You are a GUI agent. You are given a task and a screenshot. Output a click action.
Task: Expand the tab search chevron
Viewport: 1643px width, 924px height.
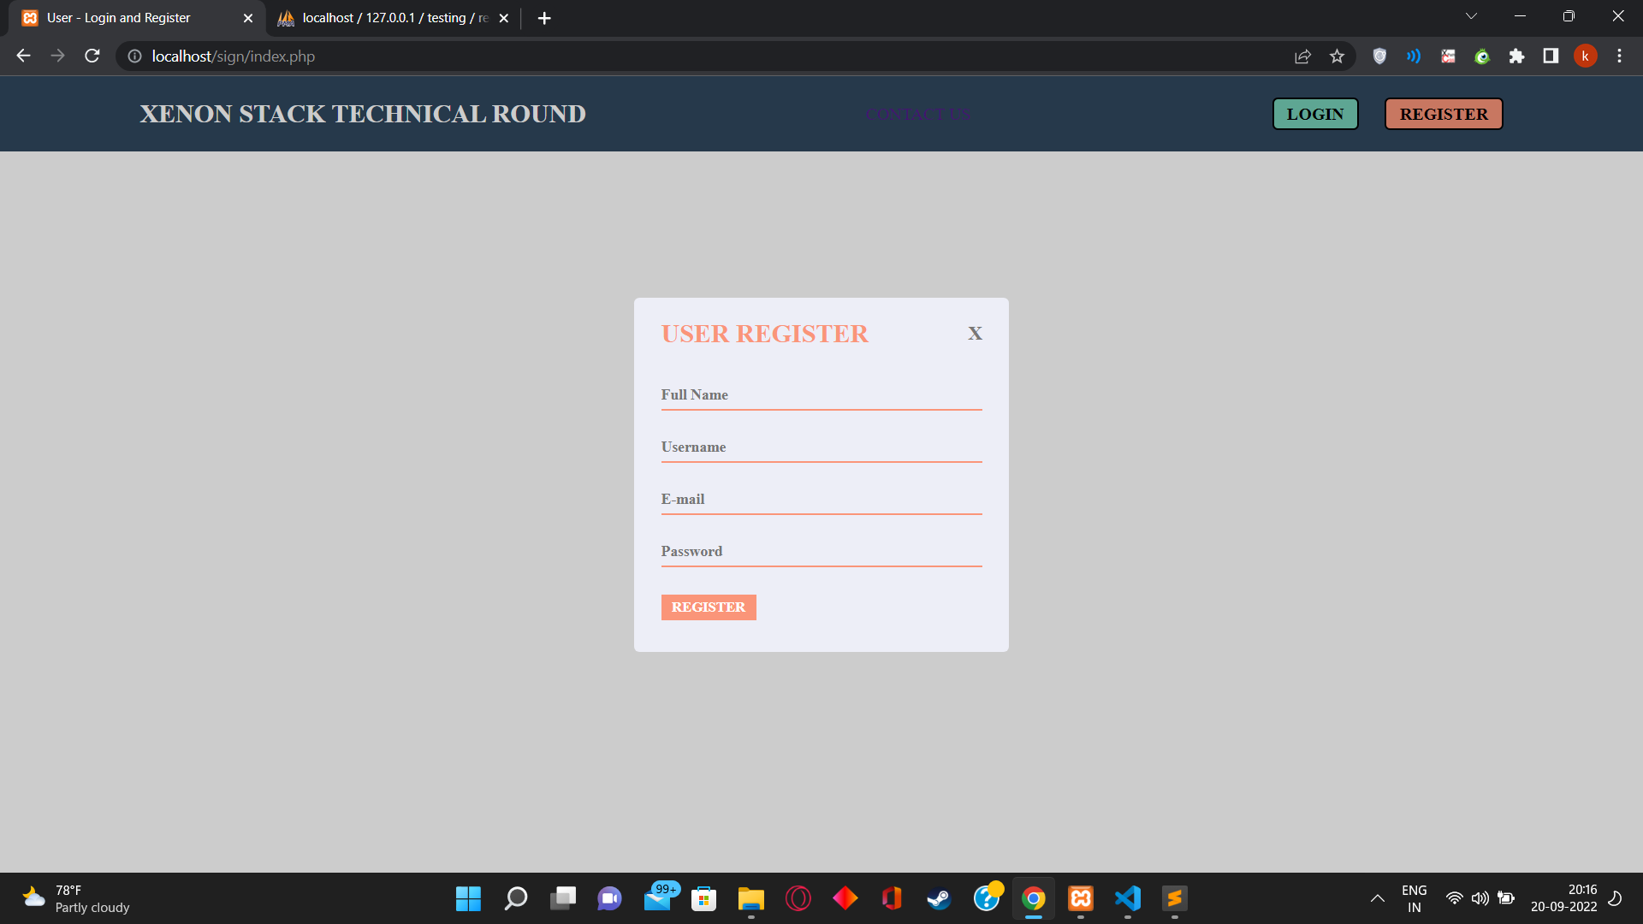[x=1471, y=16]
